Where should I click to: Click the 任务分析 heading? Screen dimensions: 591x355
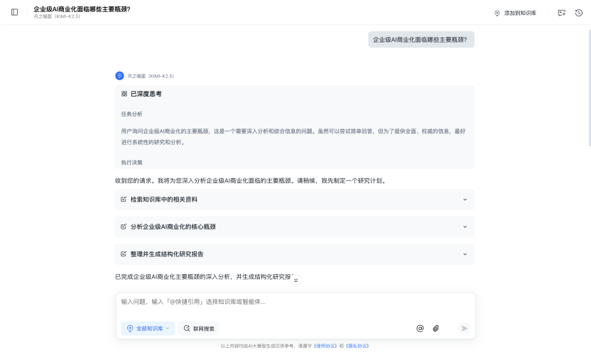coord(131,114)
